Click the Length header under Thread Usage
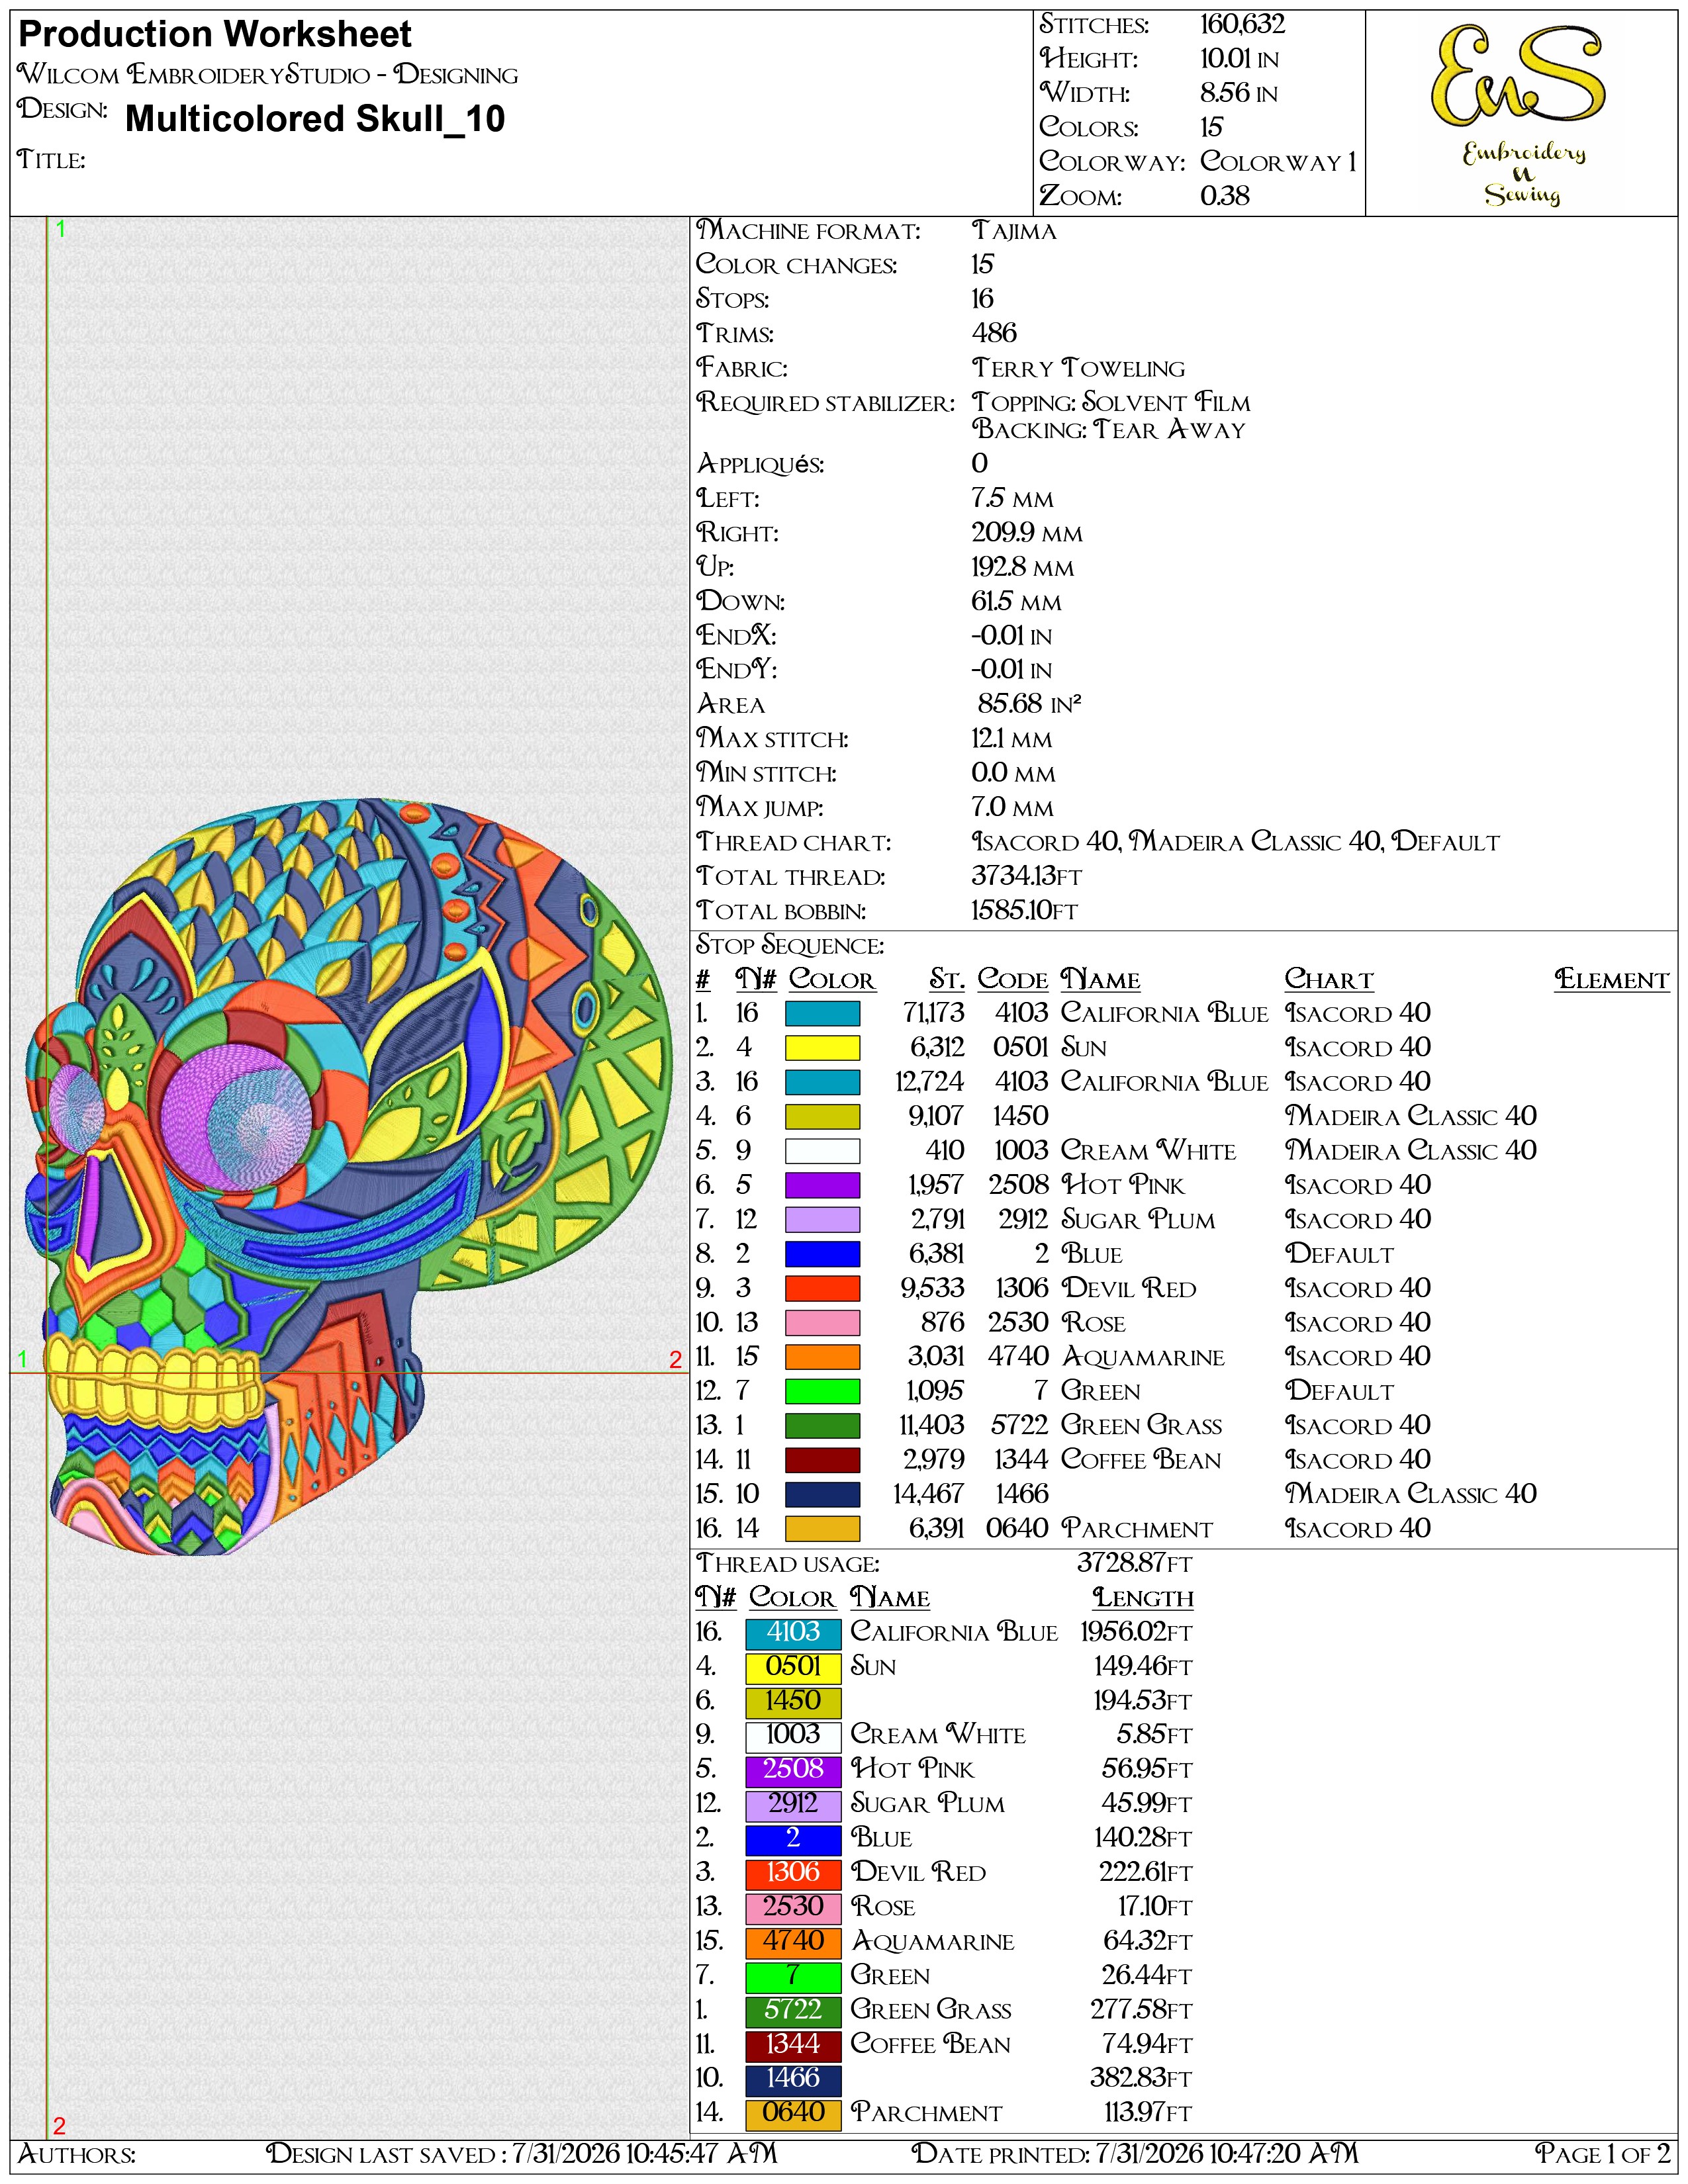 [1143, 1597]
